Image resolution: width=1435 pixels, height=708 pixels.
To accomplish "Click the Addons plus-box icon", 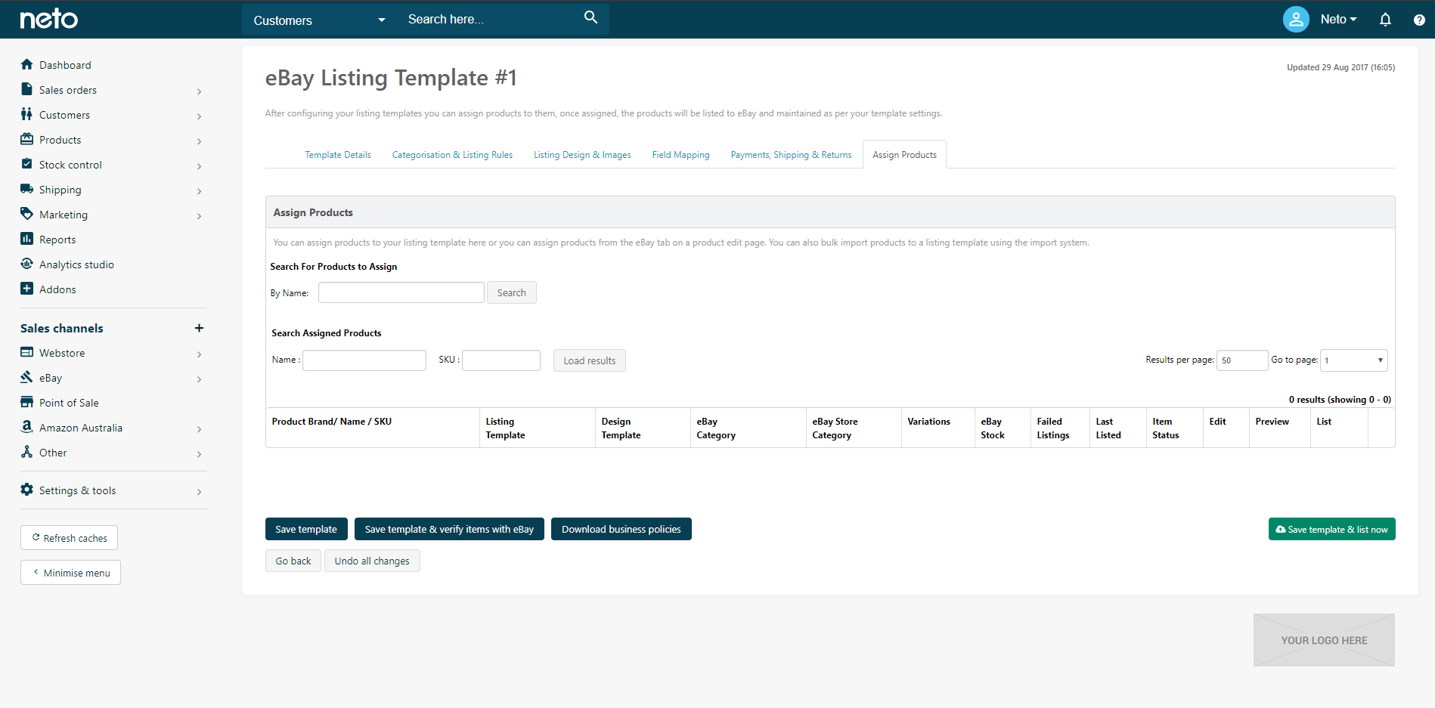I will 27,289.
